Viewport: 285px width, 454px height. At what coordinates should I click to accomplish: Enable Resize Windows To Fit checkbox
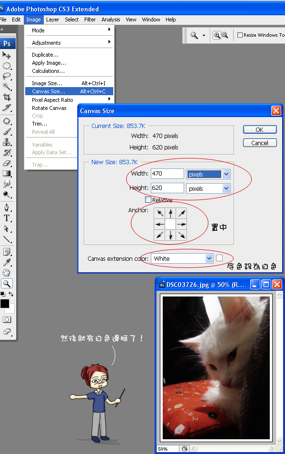[x=240, y=35]
